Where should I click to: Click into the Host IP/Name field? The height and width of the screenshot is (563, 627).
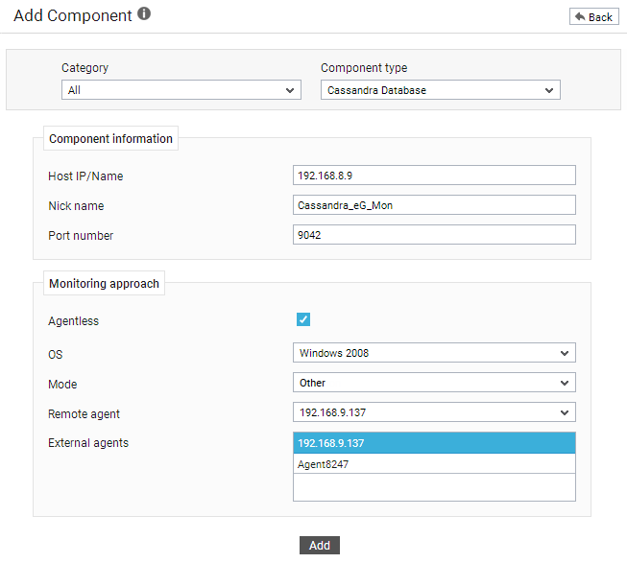(434, 176)
